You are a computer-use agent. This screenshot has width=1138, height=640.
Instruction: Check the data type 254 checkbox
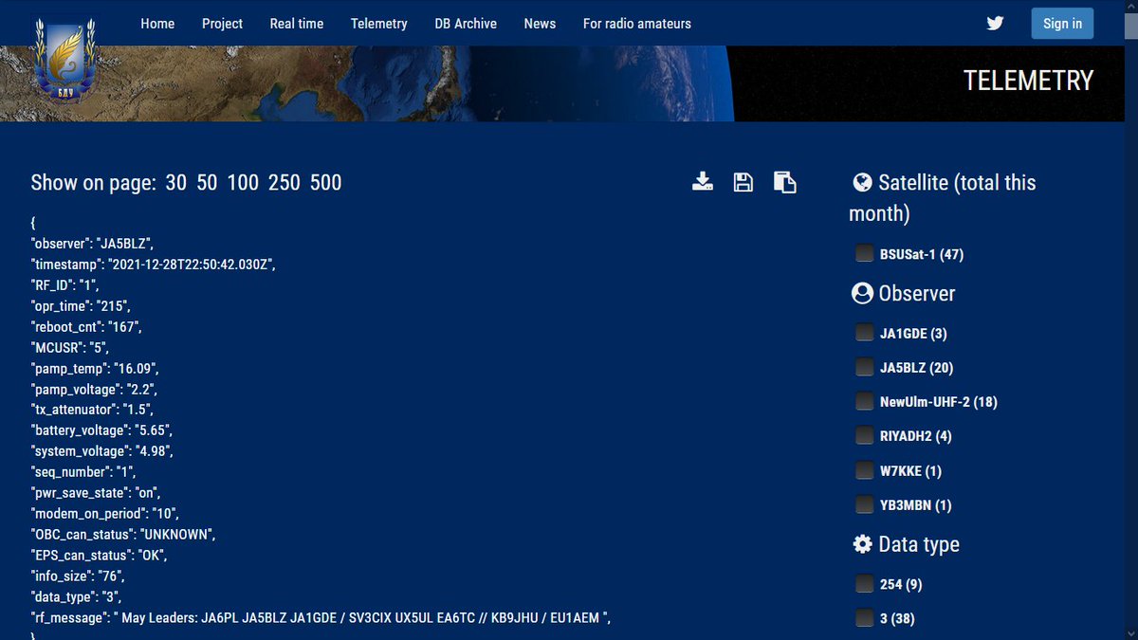click(864, 584)
